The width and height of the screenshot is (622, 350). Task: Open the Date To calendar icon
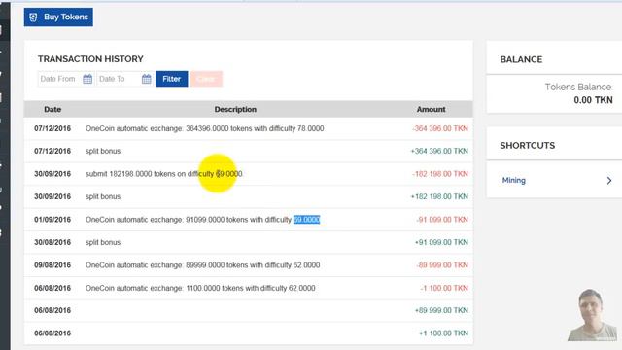[147, 79]
